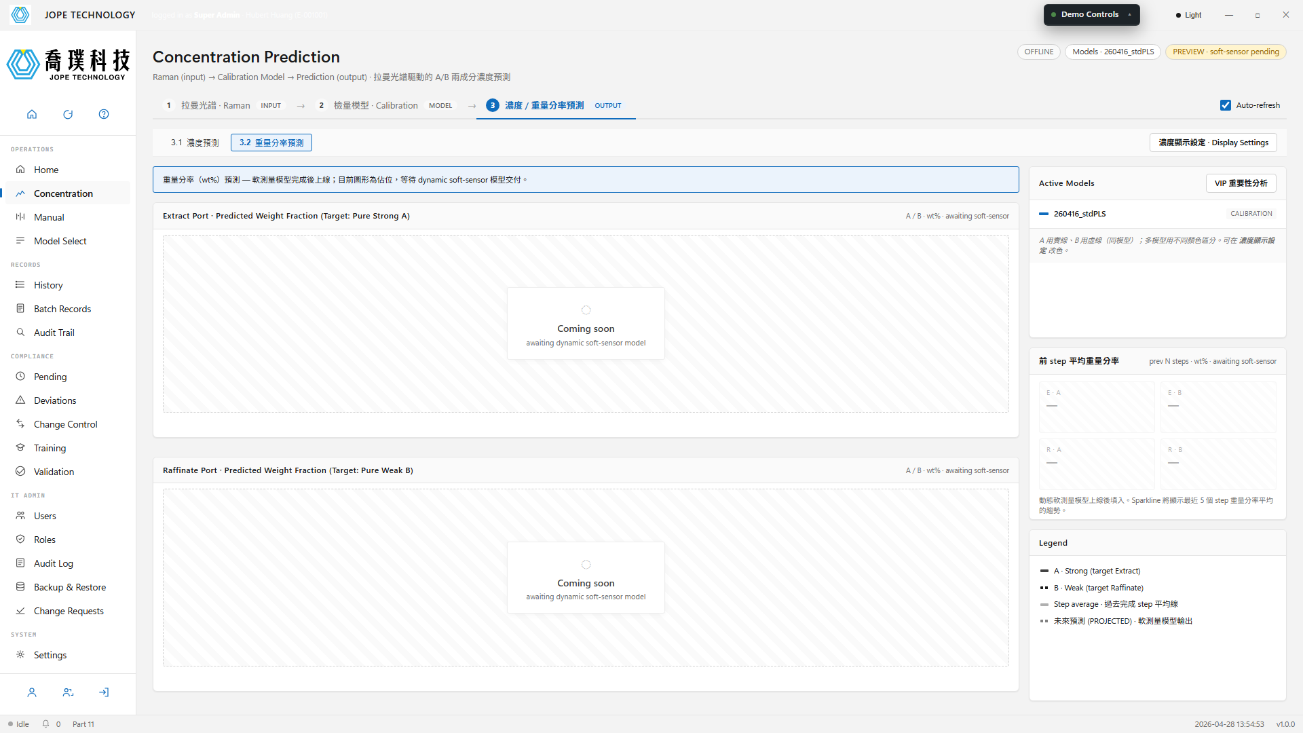Open Deviations page
Viewport: 1303px width, 733px height.
point(68,400)
